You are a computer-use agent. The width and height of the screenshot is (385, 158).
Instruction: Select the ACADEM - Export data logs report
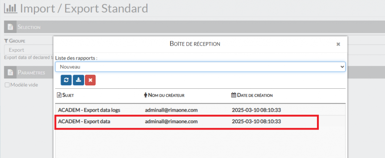(89, 110)
